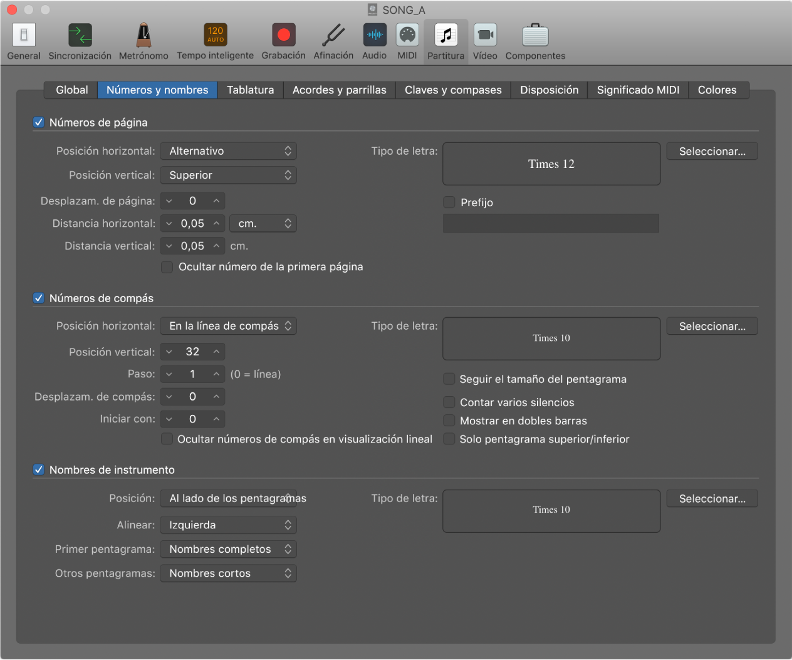Click the empty Prefijo text field
This screenshot has width=792, height=660.
[551, 224]
